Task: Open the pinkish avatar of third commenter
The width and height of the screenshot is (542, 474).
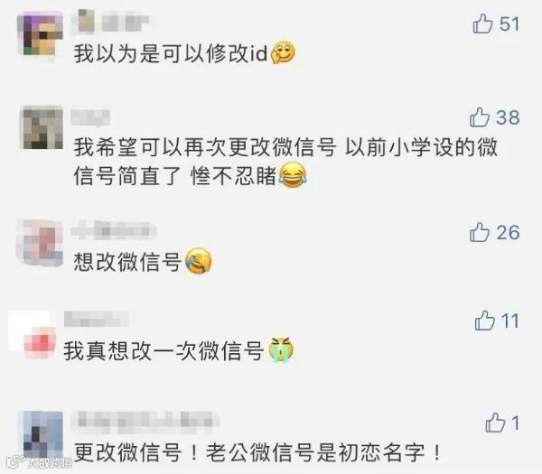Action: (40, 242)
